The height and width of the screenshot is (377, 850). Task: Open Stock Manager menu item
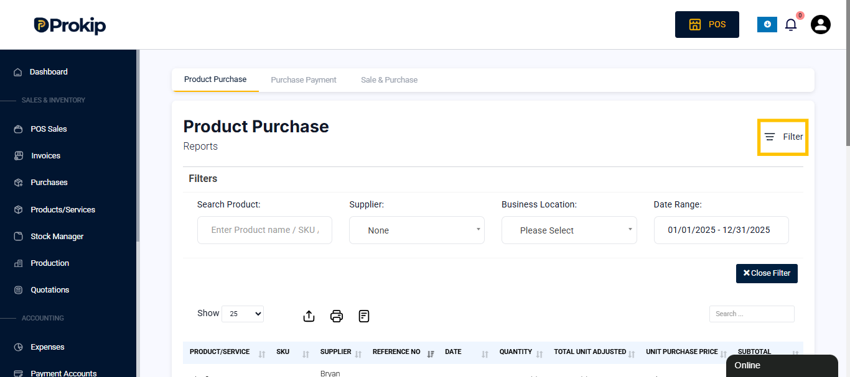(x=57, y=237)
